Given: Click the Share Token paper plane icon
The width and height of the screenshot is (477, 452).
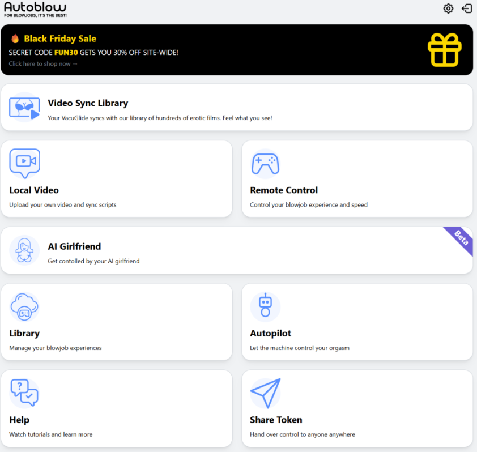Looking at the screenshot, I should pyautogui.click(x=265, y=393).
